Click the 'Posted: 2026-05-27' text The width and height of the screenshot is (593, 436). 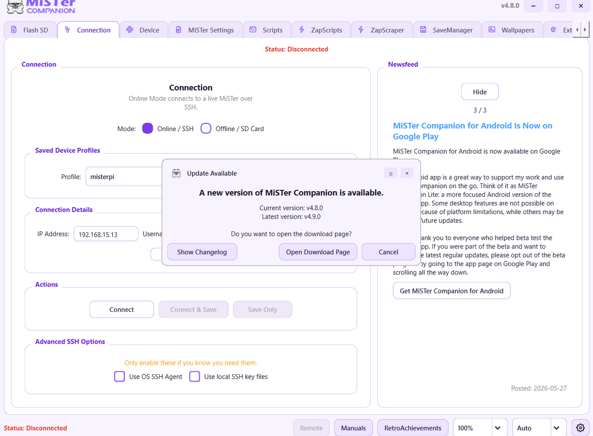coord(539,388)
